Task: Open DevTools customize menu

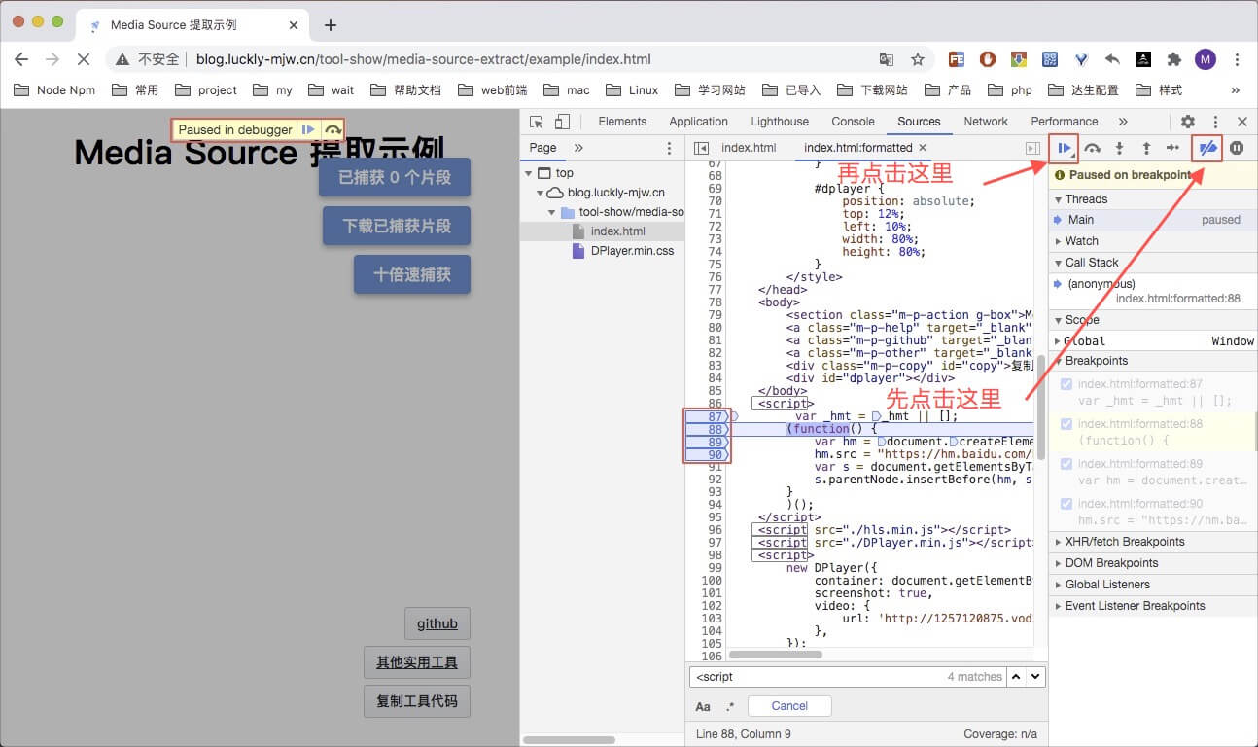Action: [x=1215, y=122]
